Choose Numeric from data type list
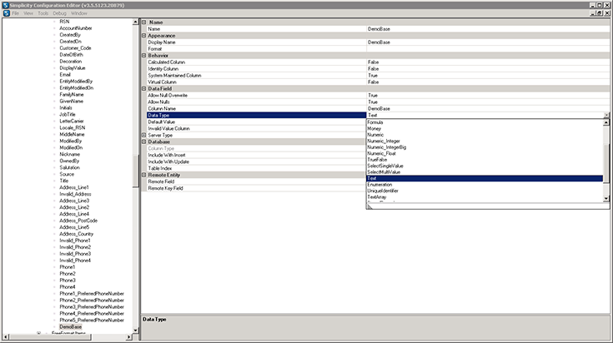This screenshot has height=343, width=613. 485,135
